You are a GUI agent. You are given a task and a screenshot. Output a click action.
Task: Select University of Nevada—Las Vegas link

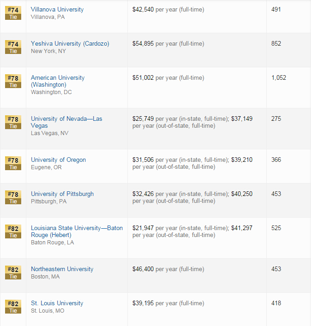66,122
